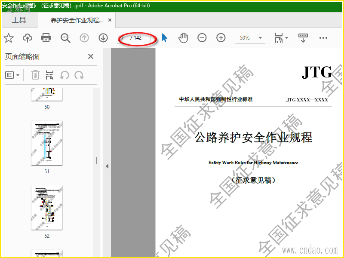344x258 pixels.
Task: Click the cloud upload icon
Action: pos(28,38)
